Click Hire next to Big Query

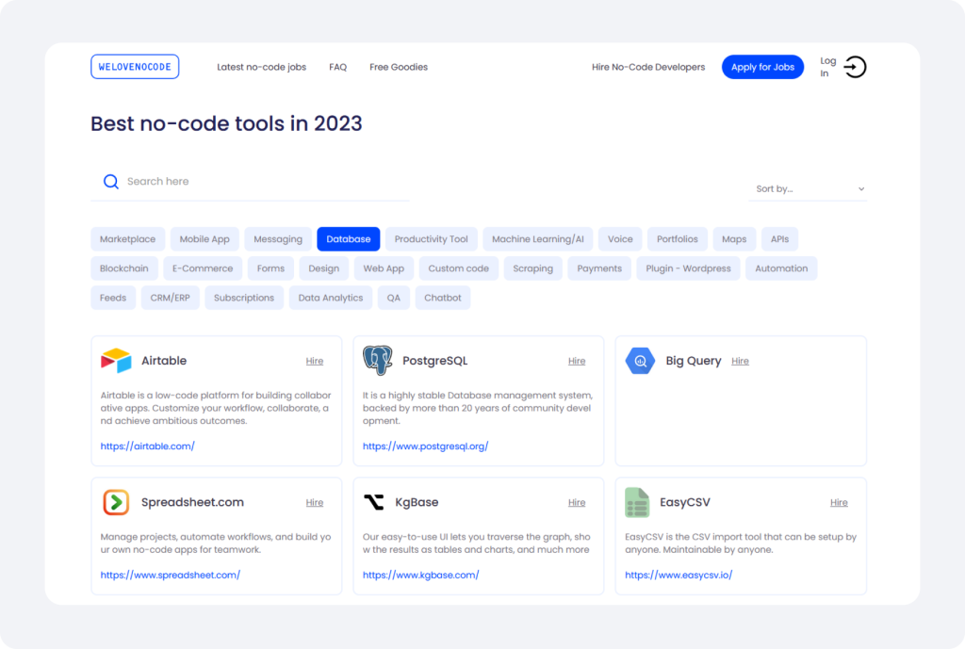(x=741, y=361)
